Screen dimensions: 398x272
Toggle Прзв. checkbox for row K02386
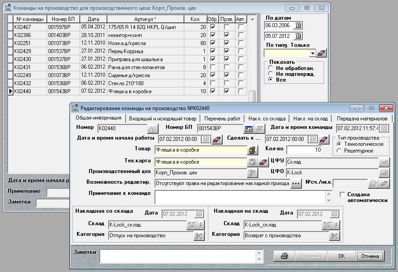pos(227,35)
